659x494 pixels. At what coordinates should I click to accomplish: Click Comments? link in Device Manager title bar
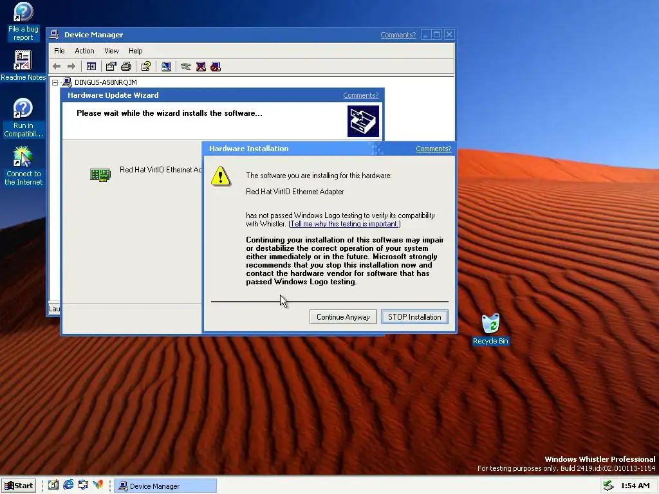pyautogui.click(x=398, y=35)
